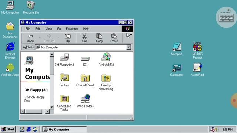Screen dimensions: 237x133
Task: Select the Recycle Bin desktop icon
Action: tap(31, 7)
